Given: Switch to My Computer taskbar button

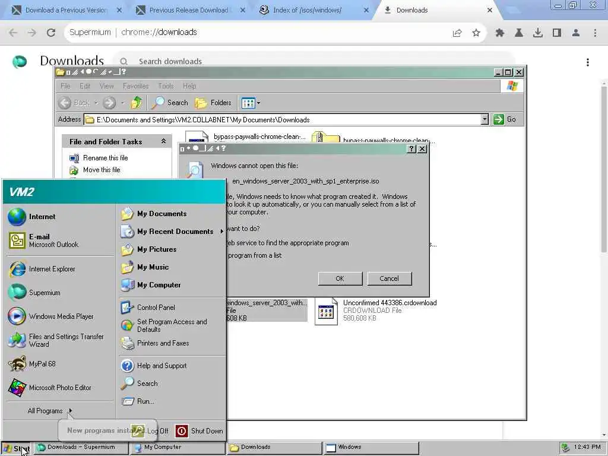Looking at the screenshot, I should 178,448.
